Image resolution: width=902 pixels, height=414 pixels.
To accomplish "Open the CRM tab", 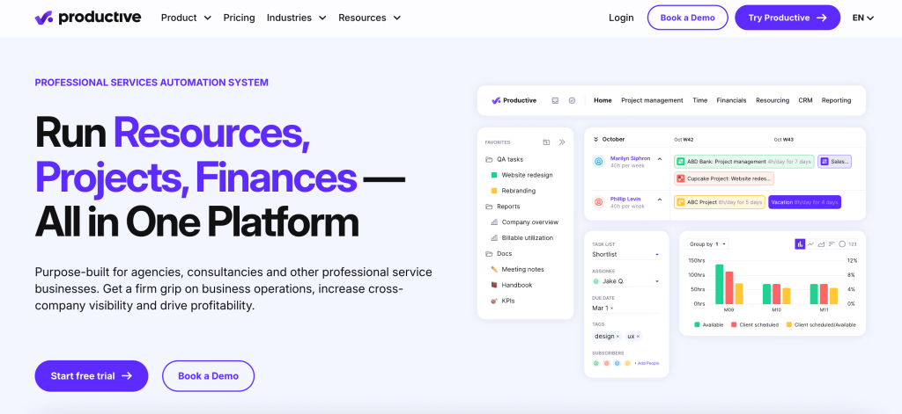I will click(805, 100).
